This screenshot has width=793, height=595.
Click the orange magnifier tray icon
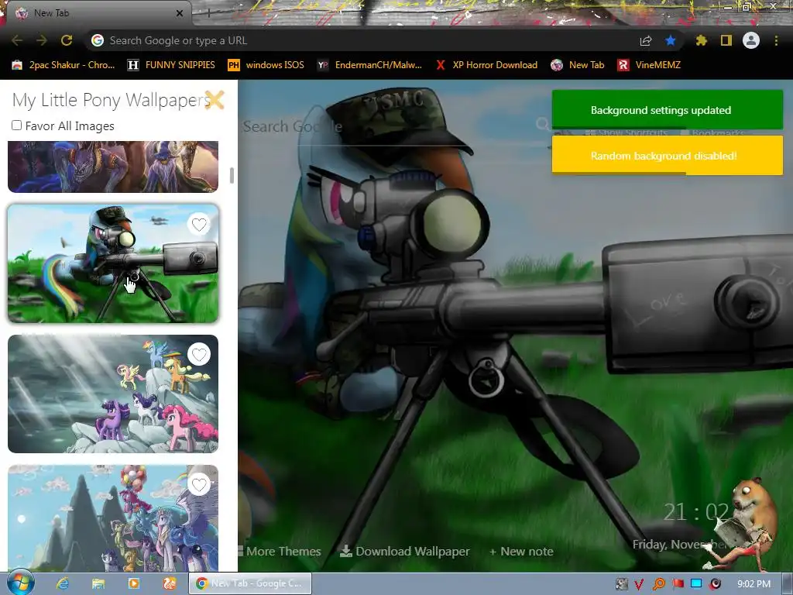pyautogui.click(x=658, y=584)
